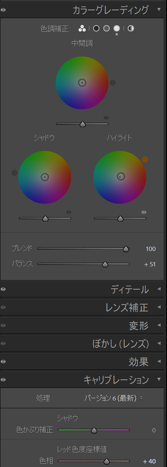The width and height of the screenshot is (167, 467).
Task: Click the hue handle beside シャドウ wheel
Action: (x=14, y=173)
